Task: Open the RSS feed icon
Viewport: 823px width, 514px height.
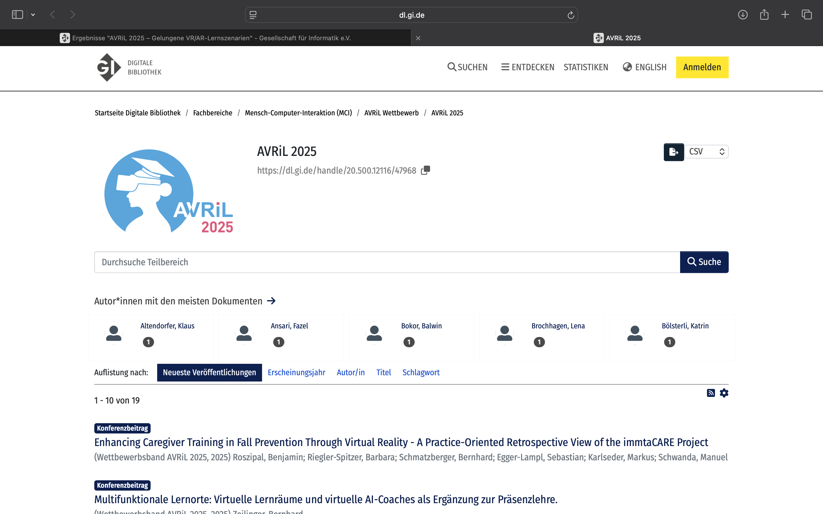Action: coord(710,393)
